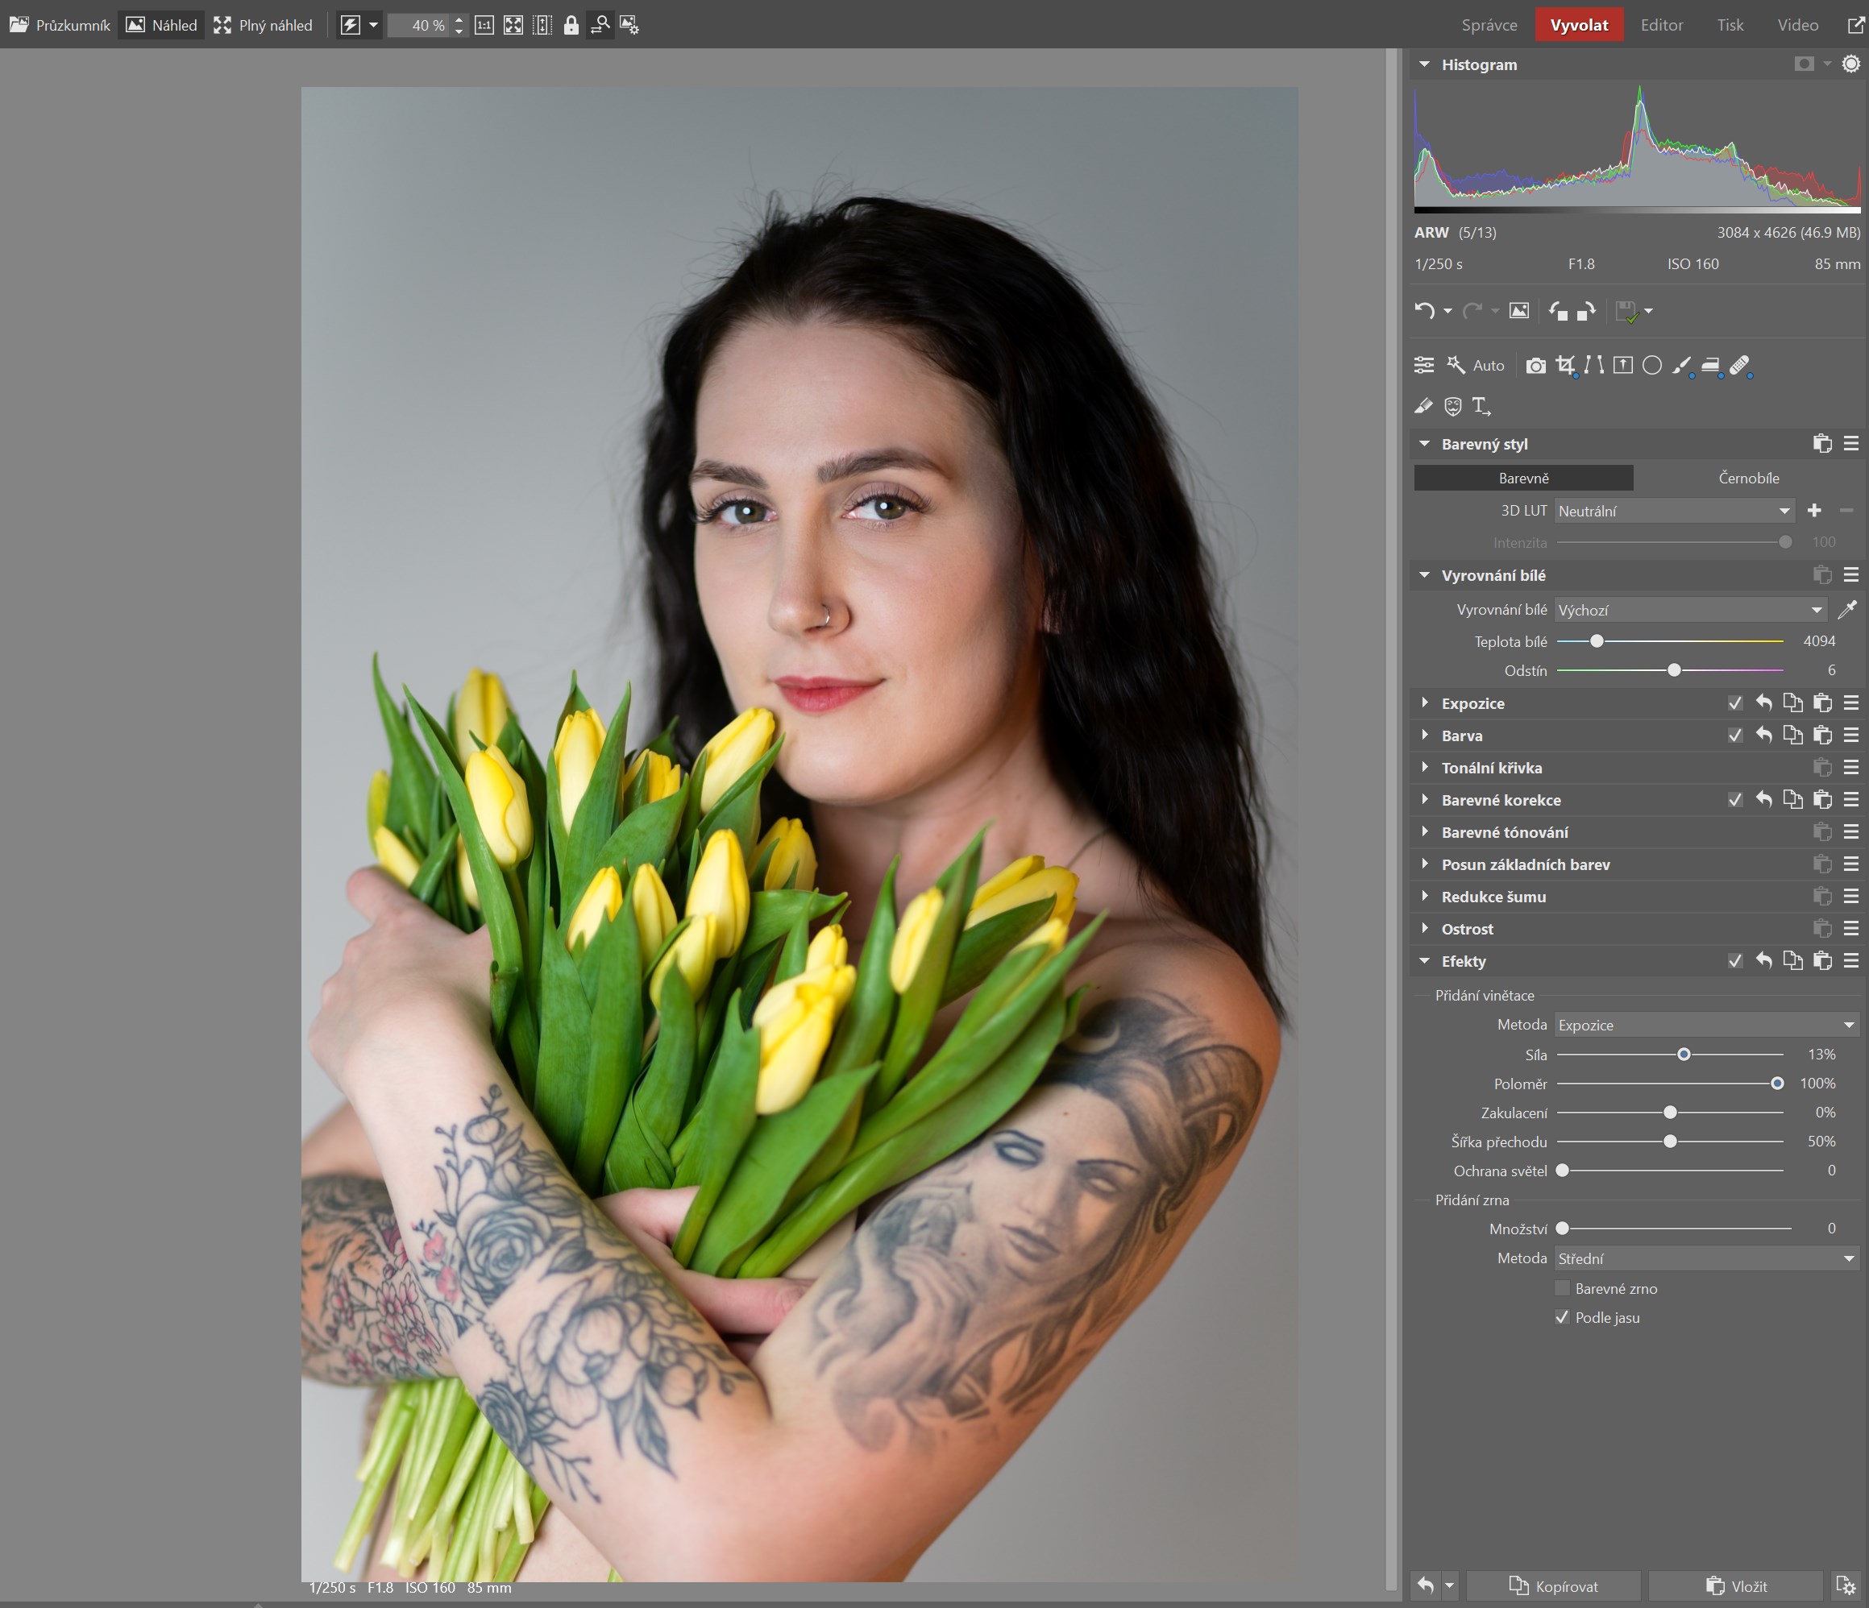
Task: Click the Teplota bílé slider handle
Action: (x=1597, y=641)
